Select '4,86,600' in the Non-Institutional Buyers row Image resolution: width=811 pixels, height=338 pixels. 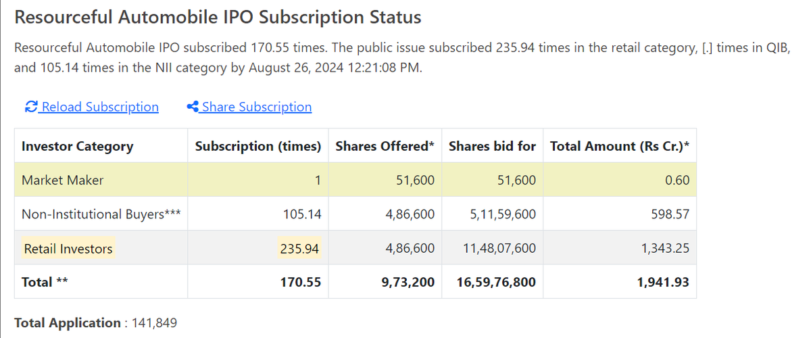410,214
